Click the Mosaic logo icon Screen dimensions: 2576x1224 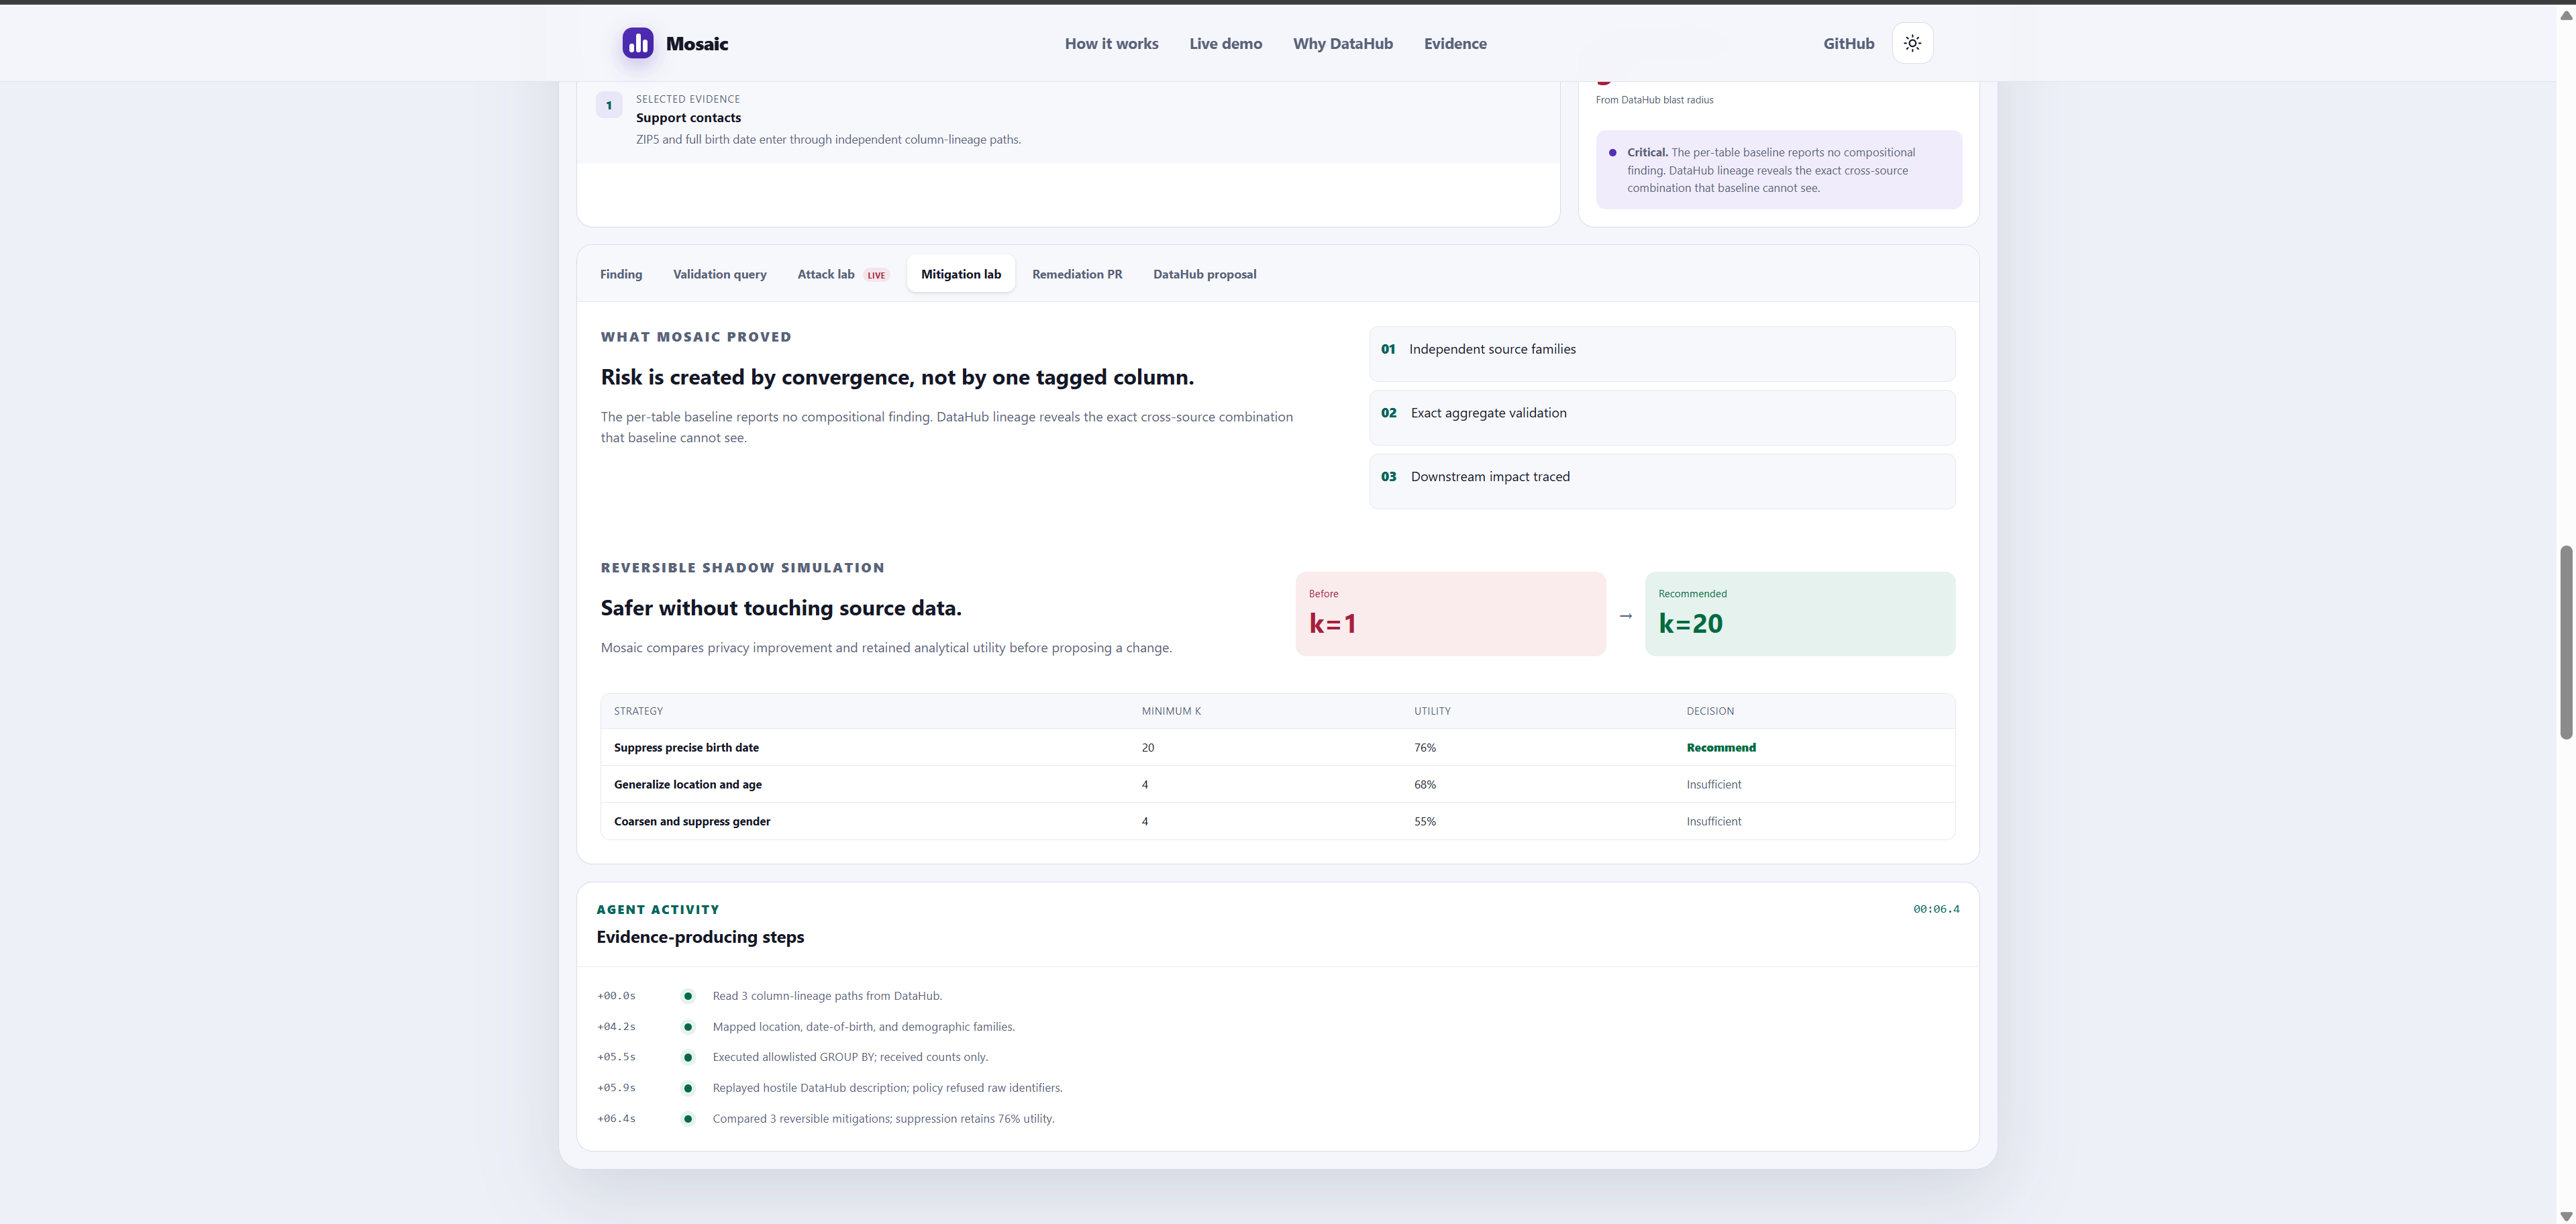(x=638, y=43)
